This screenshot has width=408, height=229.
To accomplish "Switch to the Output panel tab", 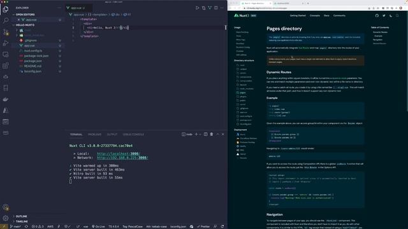I will [112, 134].
